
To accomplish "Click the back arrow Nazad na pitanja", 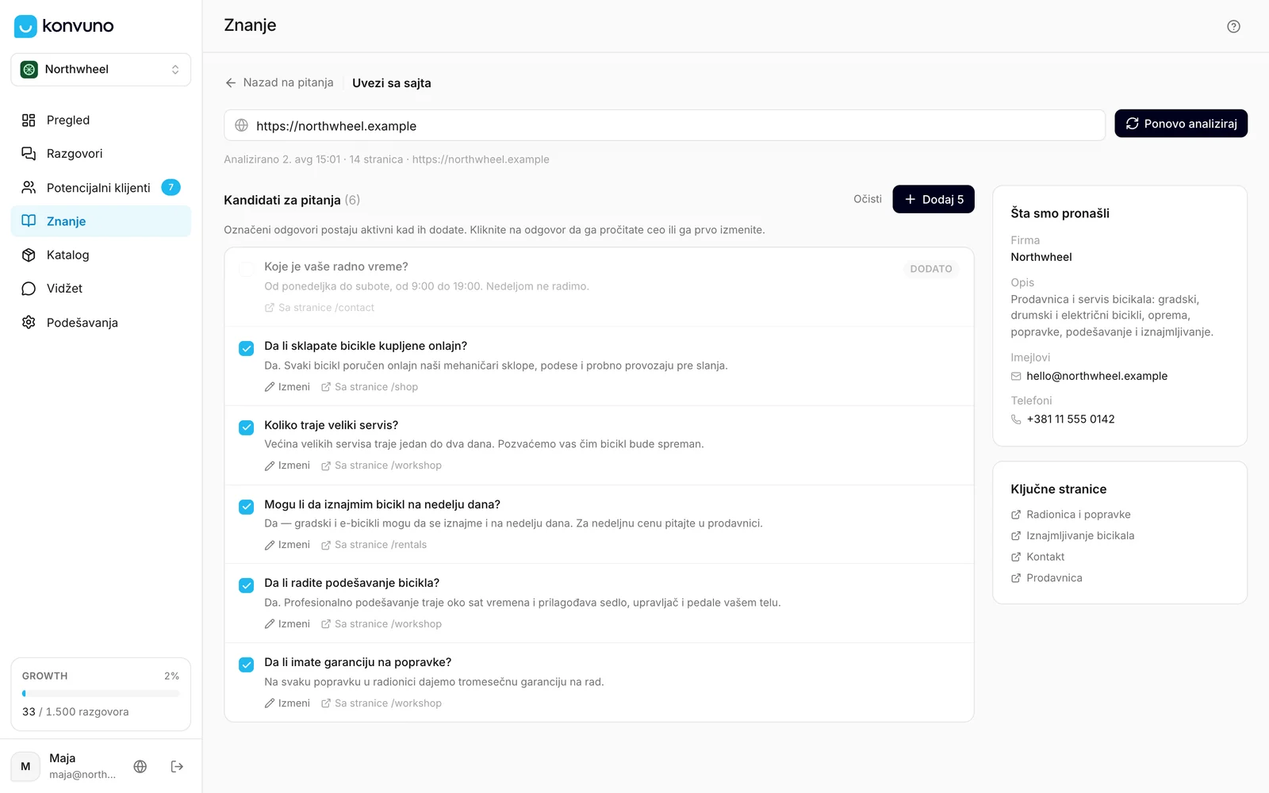I will tap(231, 82).
